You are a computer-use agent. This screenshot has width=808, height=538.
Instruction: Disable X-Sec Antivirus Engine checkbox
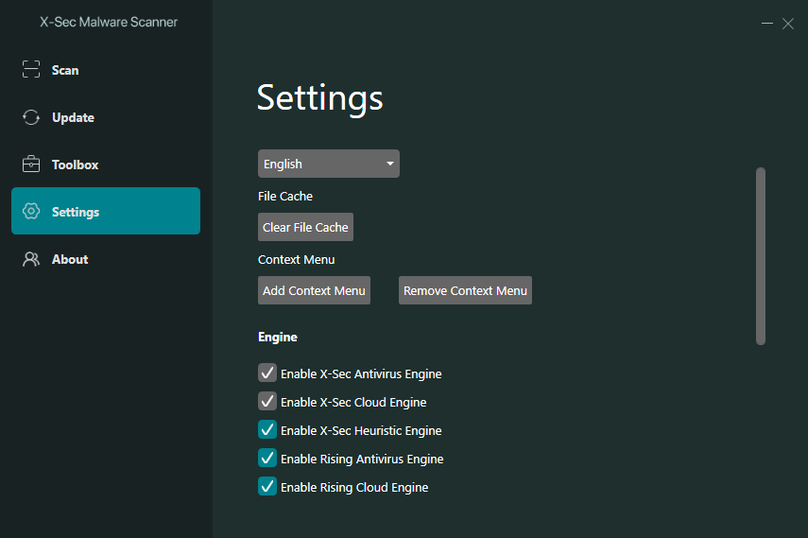click(267, 373)
